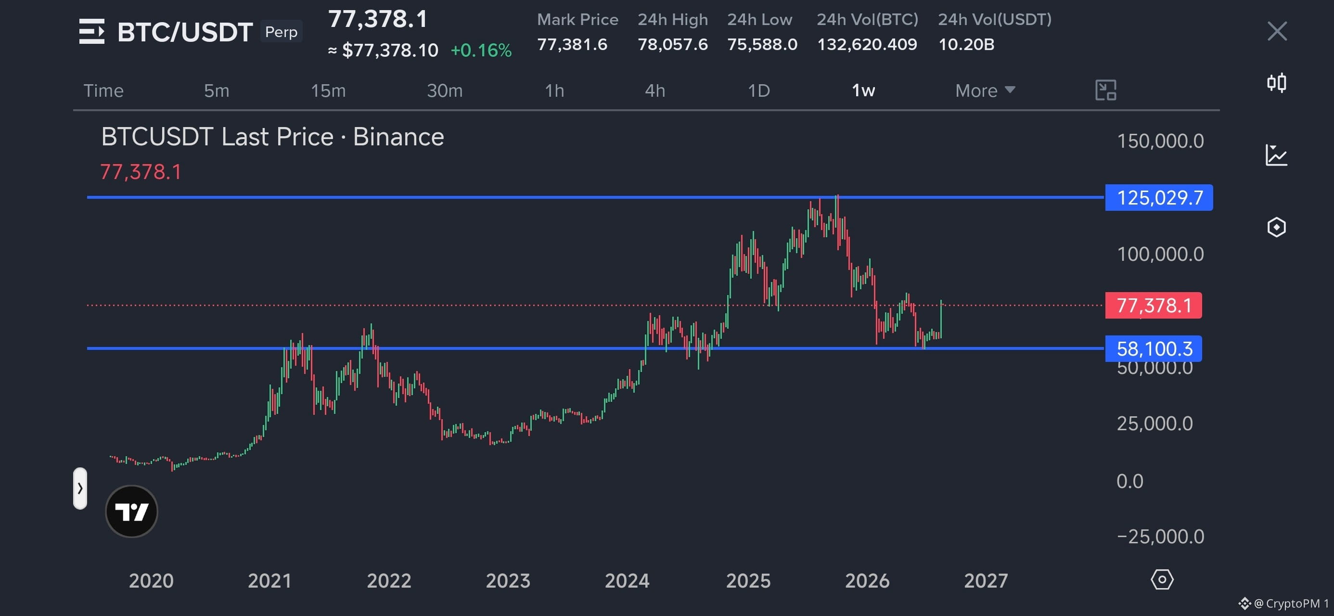Switch to the 15m timeframe
The width and height of the screenshot is (1334, 616).
328,90
